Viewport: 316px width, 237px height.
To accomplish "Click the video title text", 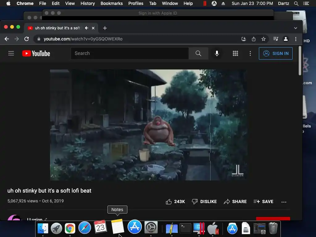I will click(x=49, y=191).
